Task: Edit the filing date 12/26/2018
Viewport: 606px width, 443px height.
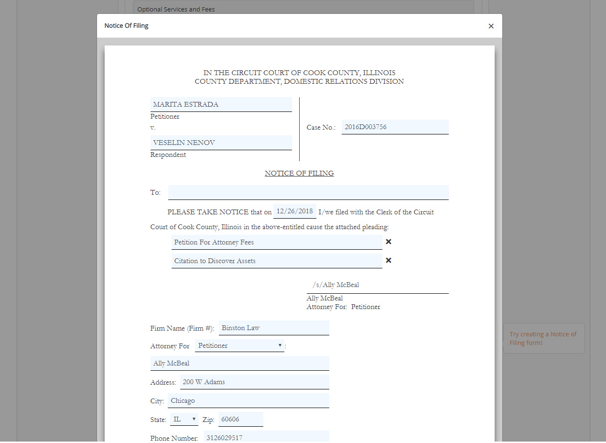Action: click(x=294, y=211)
